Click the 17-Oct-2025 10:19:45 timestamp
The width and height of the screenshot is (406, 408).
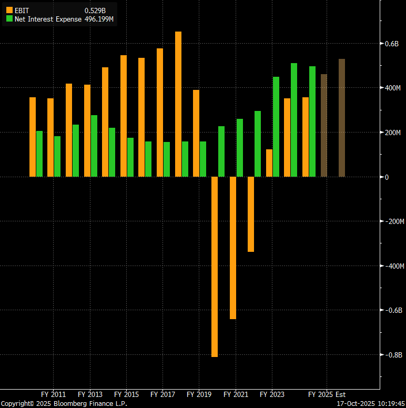(371, 404)
